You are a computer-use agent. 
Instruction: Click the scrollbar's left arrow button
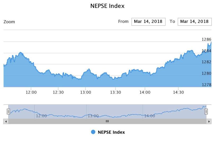[6, 121]
